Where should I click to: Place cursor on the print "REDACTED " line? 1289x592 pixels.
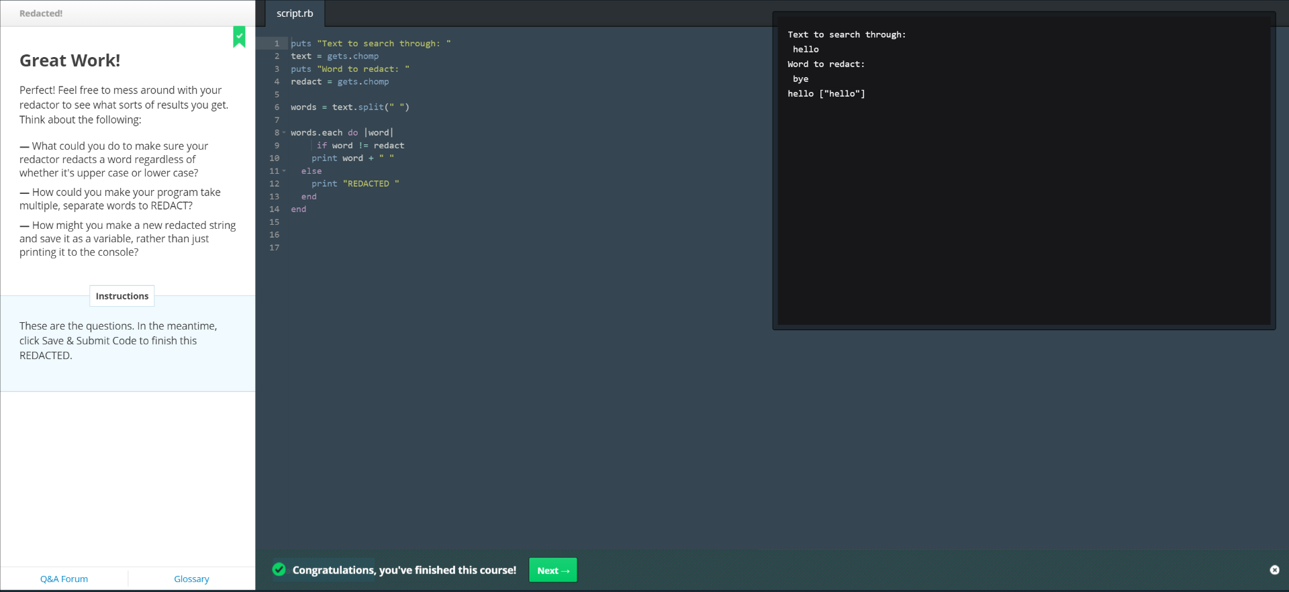355,184
